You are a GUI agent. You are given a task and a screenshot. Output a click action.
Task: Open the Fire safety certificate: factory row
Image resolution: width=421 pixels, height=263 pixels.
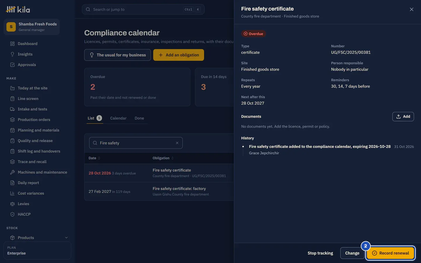pyautogui.click(x=159, y=191)
